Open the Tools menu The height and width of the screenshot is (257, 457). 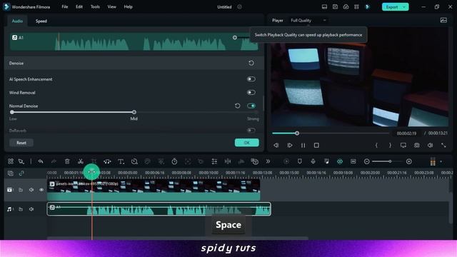pos(95,6)
